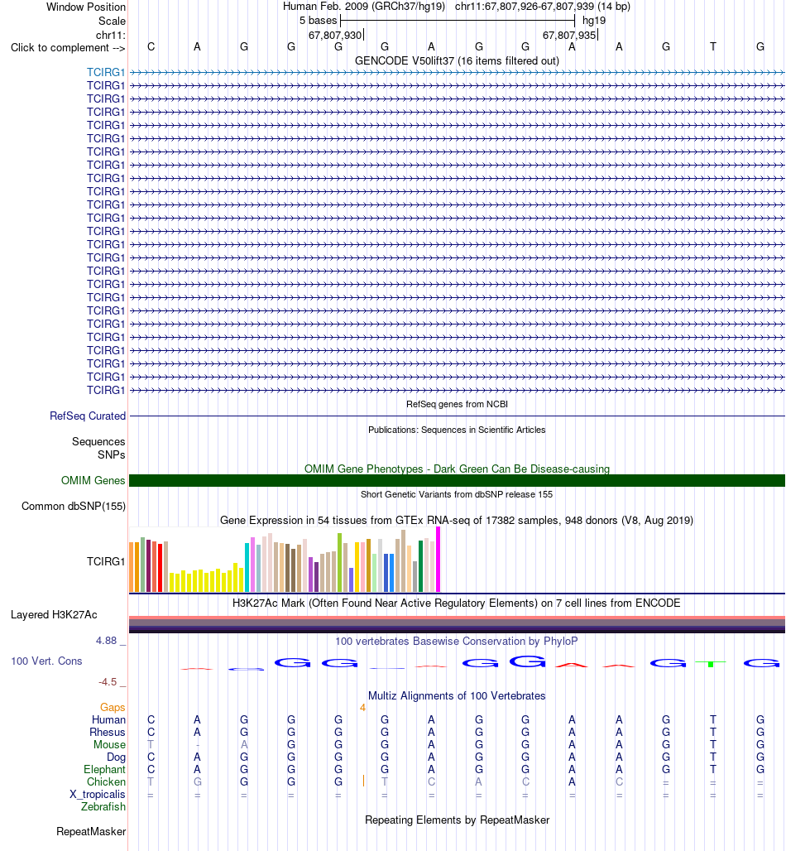Click the Scale label in ruler
786x851 pixels.
tap(112, 22)
